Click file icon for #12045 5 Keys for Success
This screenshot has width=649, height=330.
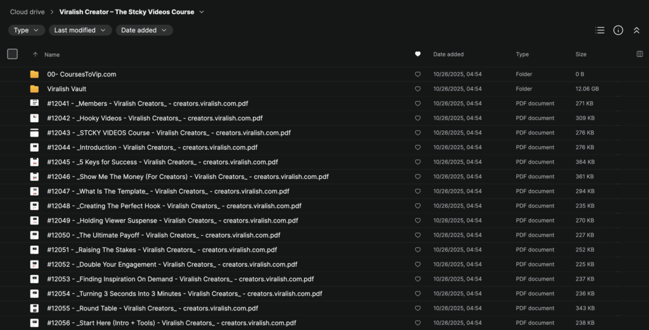click(34, 162)
